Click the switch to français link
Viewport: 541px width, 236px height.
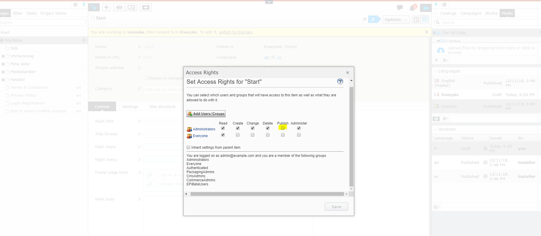tap(235, 32)
